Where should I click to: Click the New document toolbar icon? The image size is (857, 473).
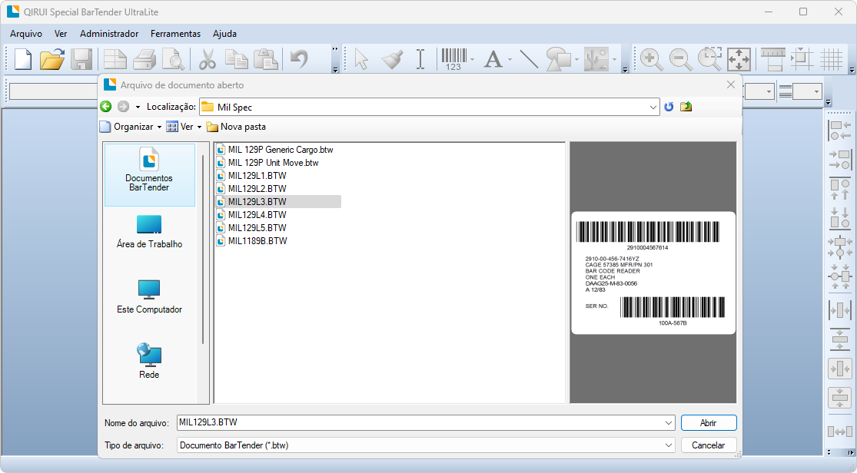(x=23, y=59)
